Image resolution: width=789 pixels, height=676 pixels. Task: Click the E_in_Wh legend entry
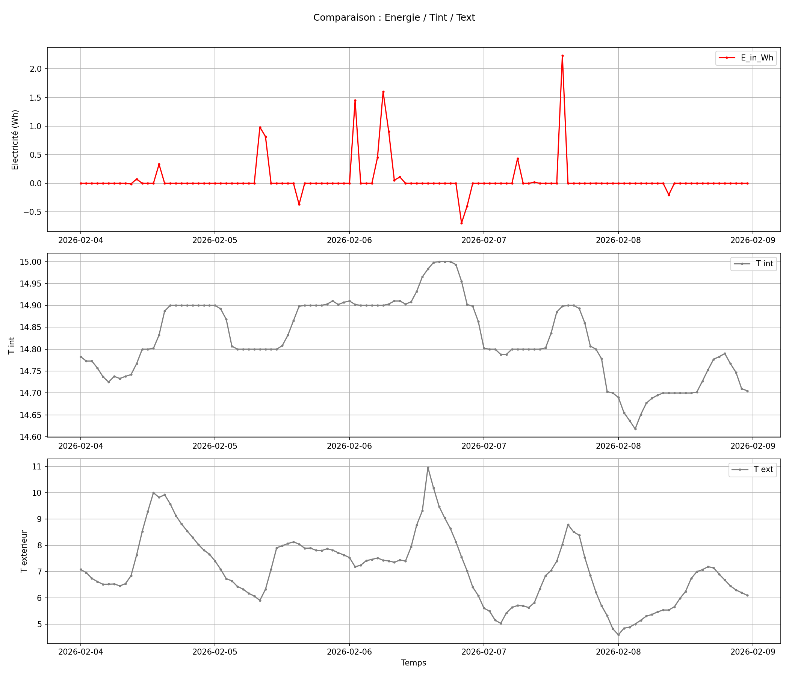coord(757,58)
